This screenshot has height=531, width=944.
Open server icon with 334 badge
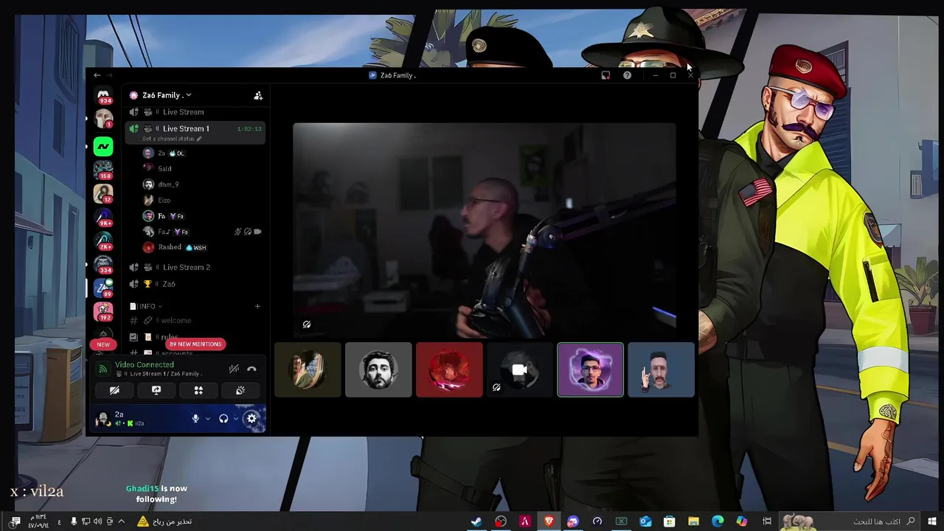click(x=103, y=264)
